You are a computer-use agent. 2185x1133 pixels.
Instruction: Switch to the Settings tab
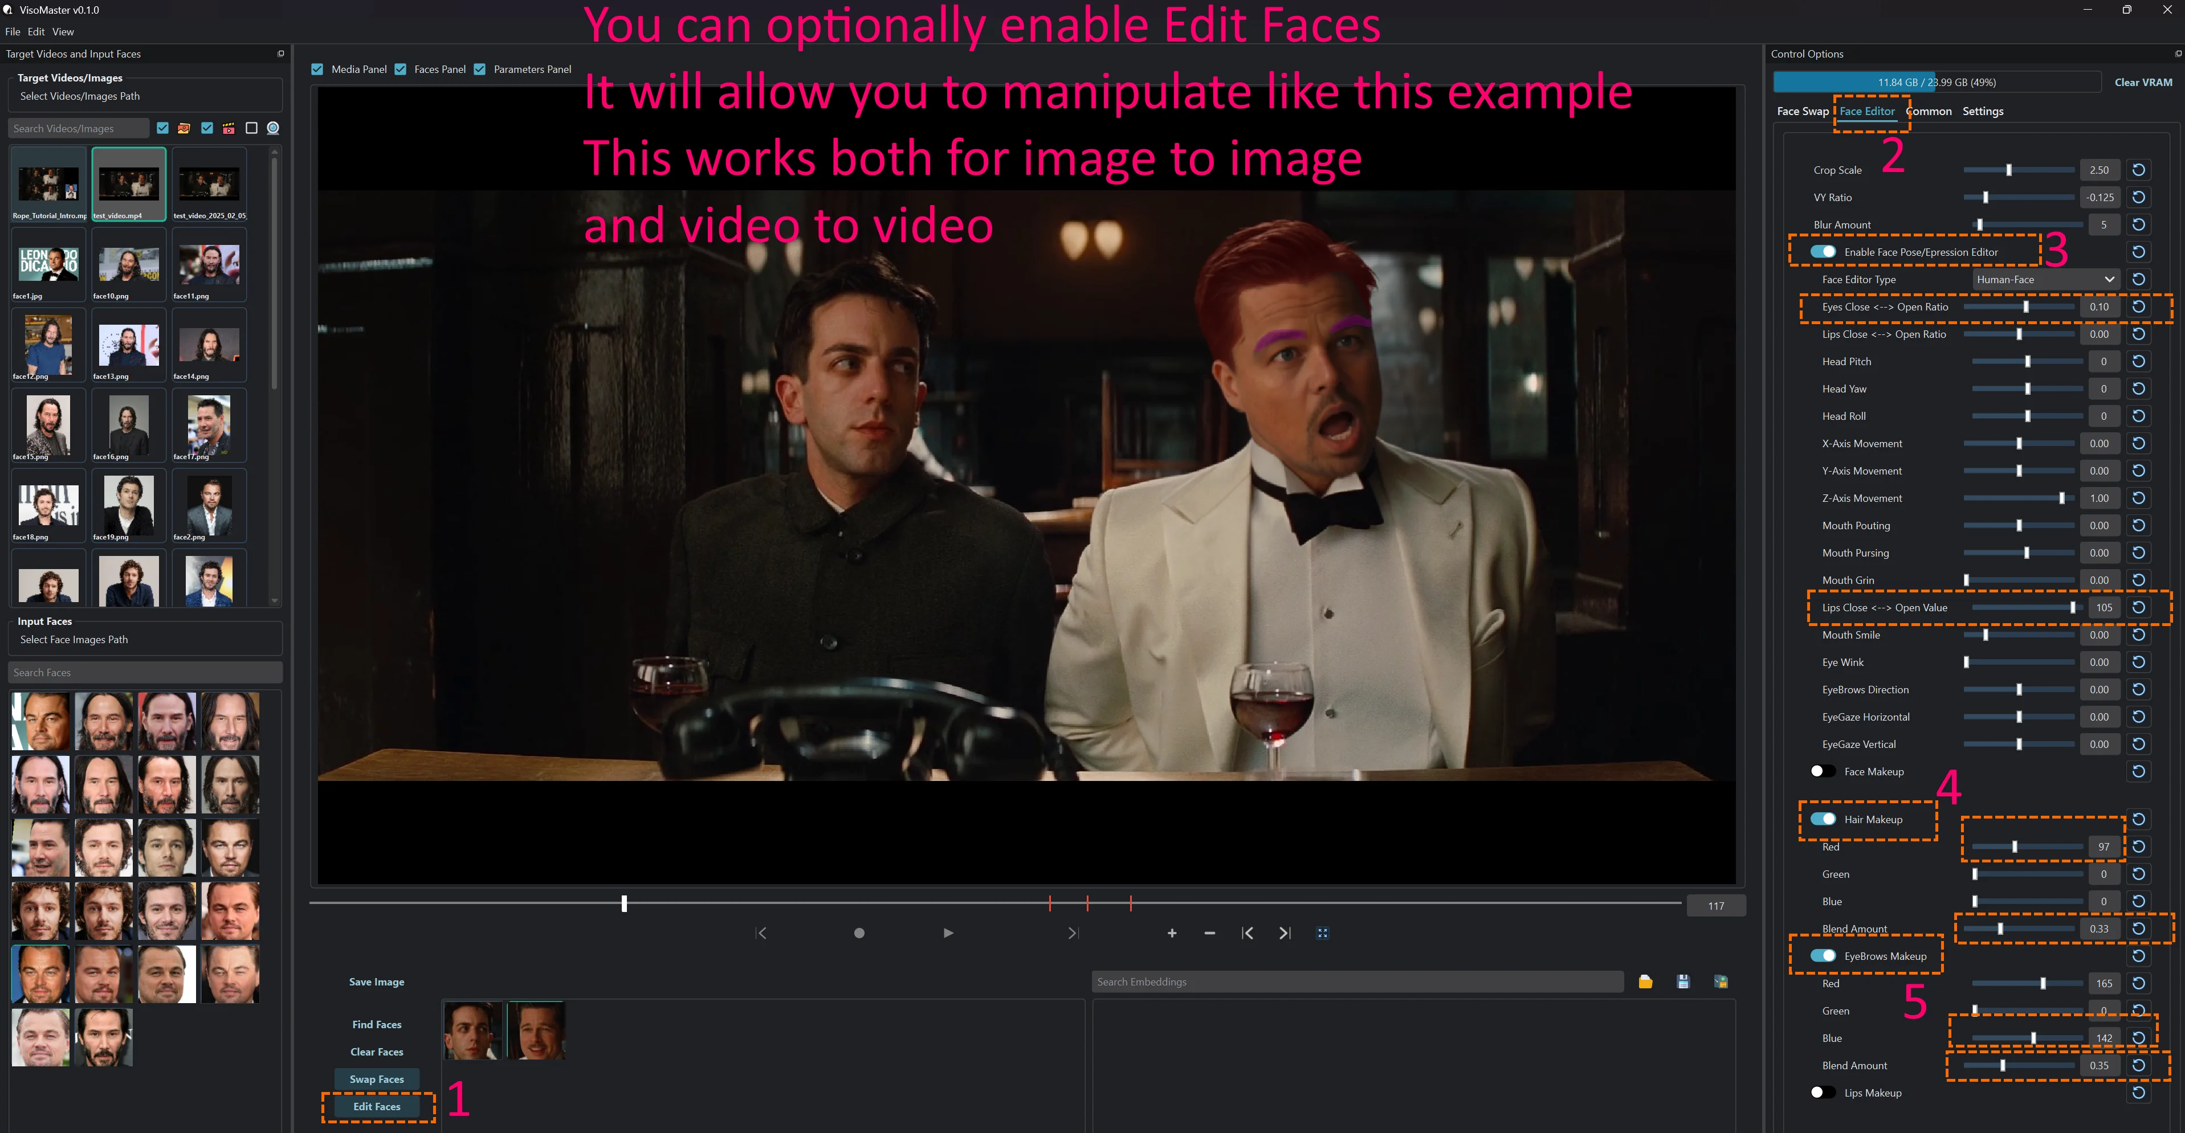pos(1982,111)
